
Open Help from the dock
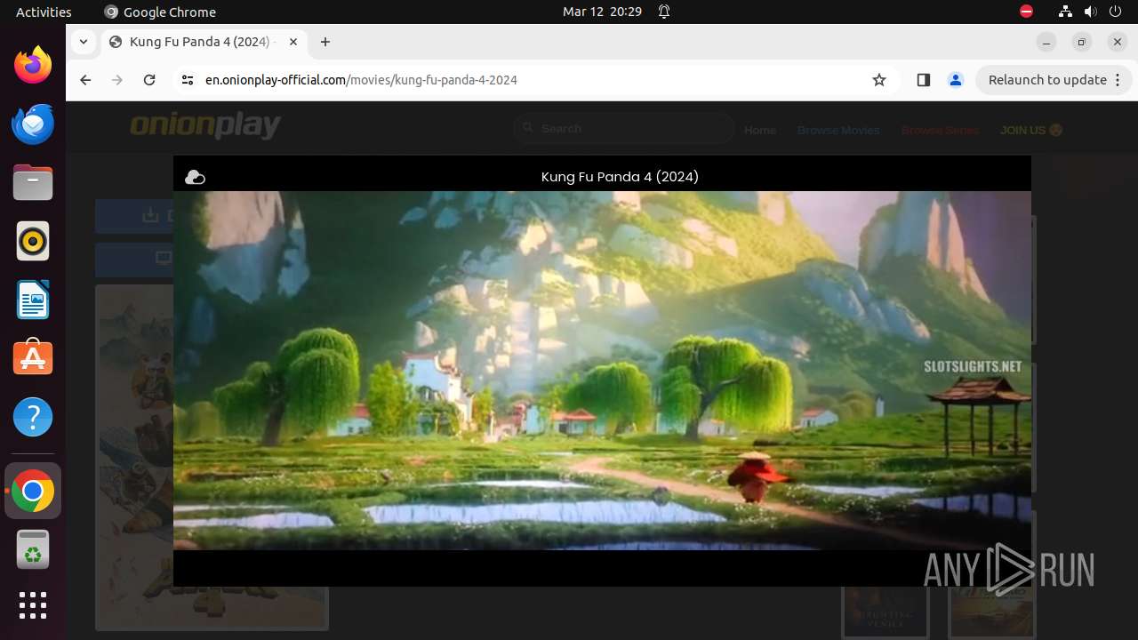click(33, 417)
